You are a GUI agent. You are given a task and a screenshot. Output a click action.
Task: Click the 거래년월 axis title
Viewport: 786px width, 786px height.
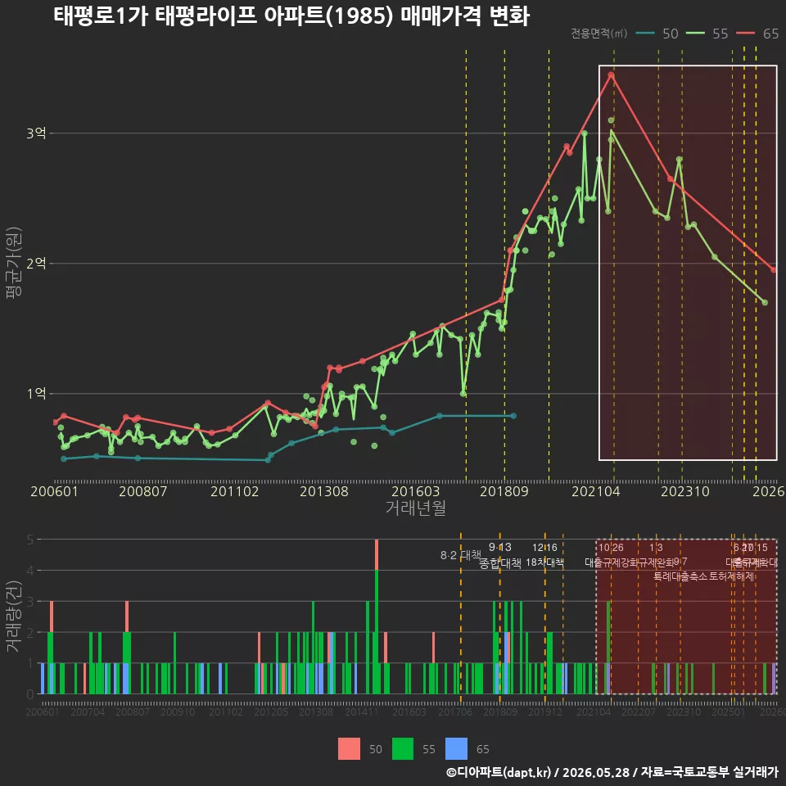coord(416,508)
